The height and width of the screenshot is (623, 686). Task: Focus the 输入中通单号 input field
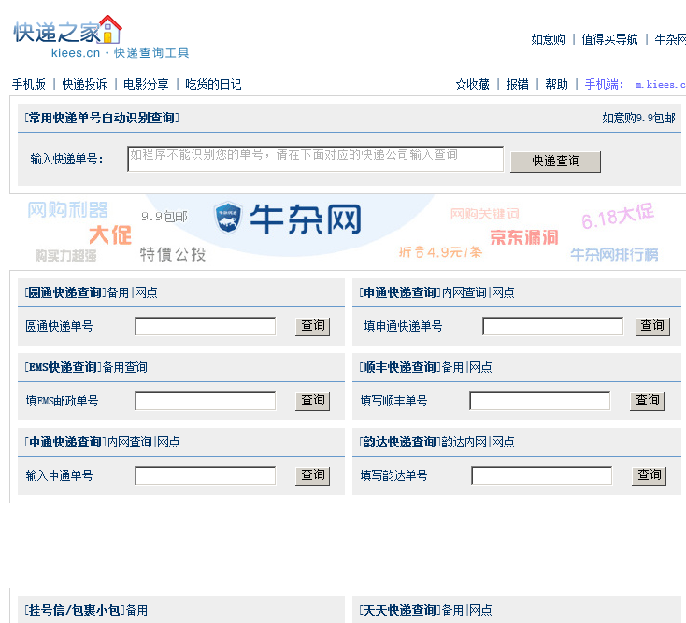click(x=206, y=475)
